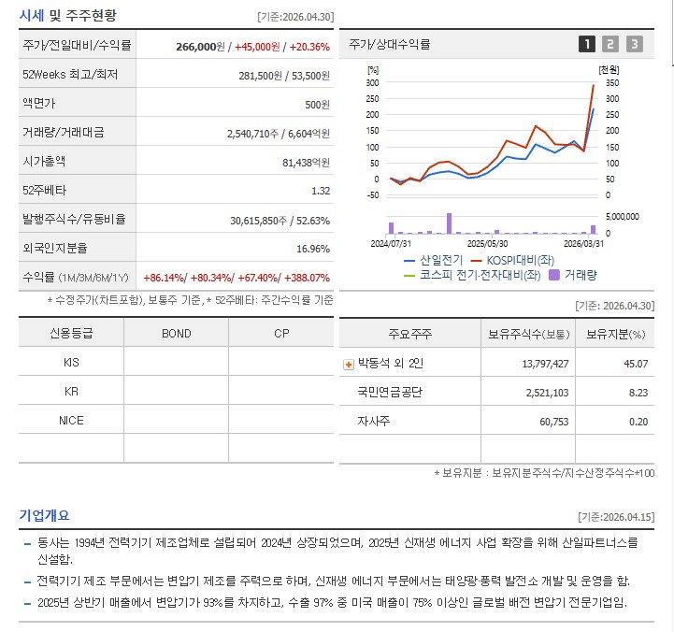Click the +20.36% return value

point(309,47)
